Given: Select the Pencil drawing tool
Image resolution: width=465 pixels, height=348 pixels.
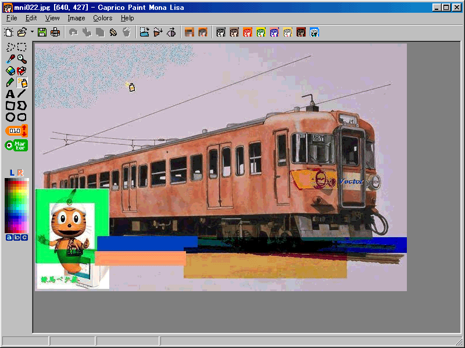Looking at the screenshot, I should click(x=10, y=82).
